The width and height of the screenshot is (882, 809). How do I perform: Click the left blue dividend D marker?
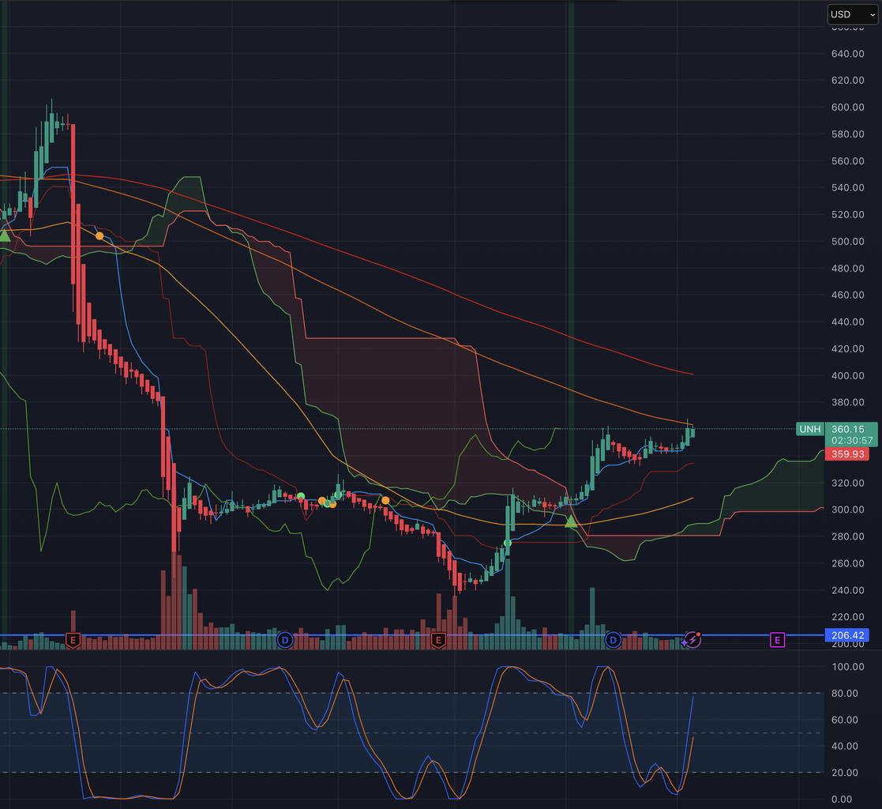[x=285, y=639]
